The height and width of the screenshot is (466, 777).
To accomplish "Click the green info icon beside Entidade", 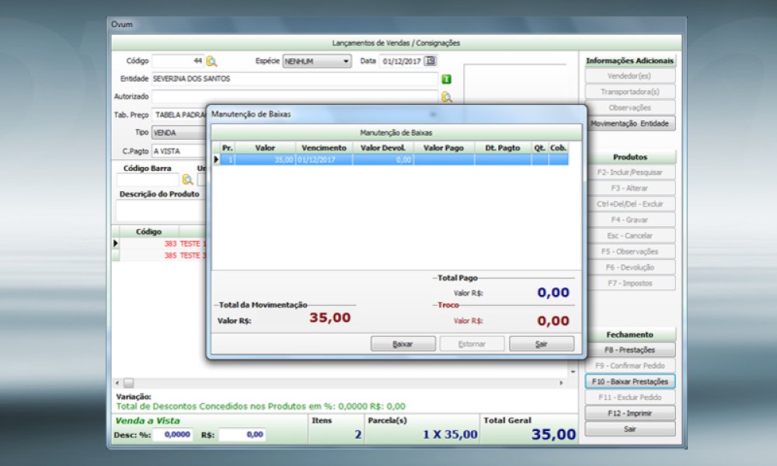I will (446, 79).
